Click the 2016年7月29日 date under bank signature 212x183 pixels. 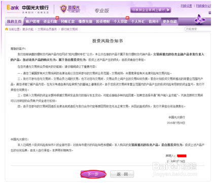[176, 123]
